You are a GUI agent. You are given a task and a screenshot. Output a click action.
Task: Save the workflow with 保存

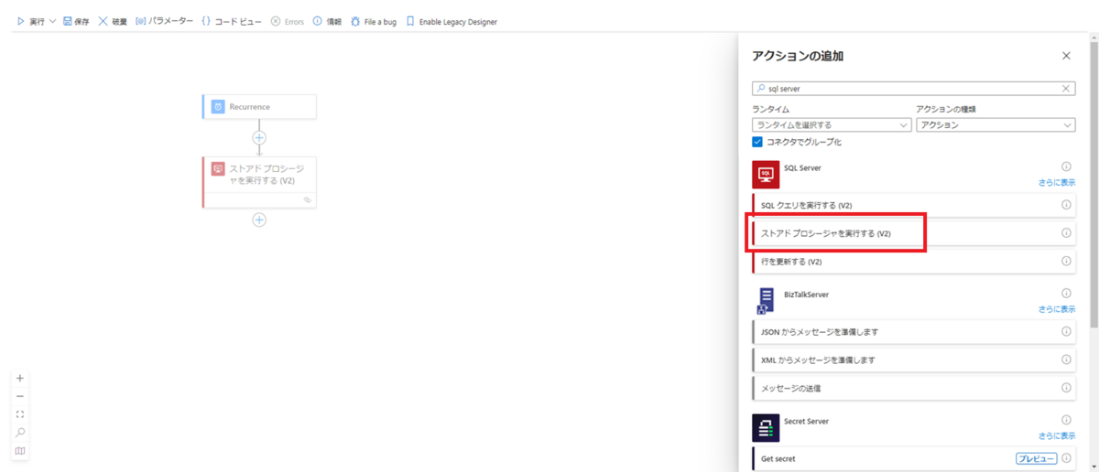point(76,21)
